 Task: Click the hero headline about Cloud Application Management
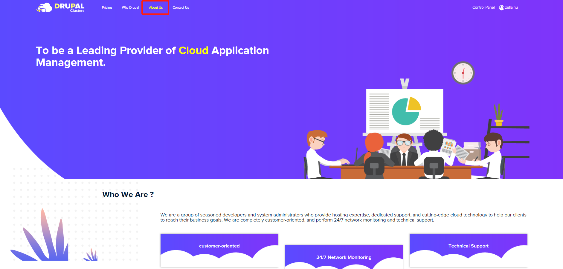(152, 56)
